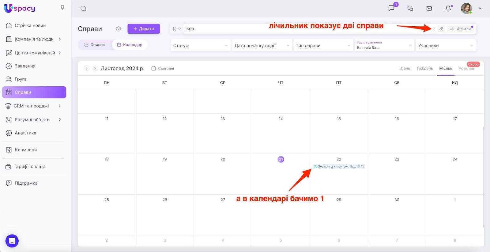Open Розумні об'єкти section

pos(32,120)
